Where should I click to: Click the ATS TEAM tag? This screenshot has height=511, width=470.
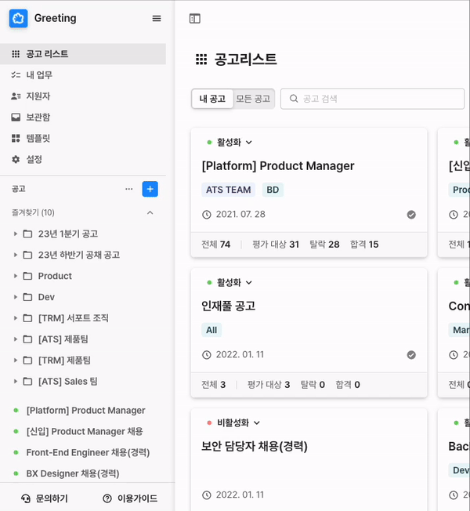click(x=228, y=190)
